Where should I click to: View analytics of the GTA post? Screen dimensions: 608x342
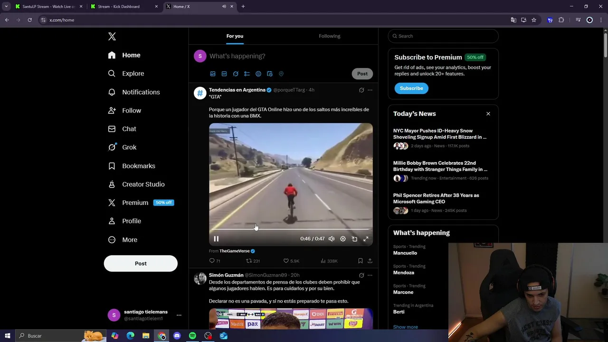[329, 261]
